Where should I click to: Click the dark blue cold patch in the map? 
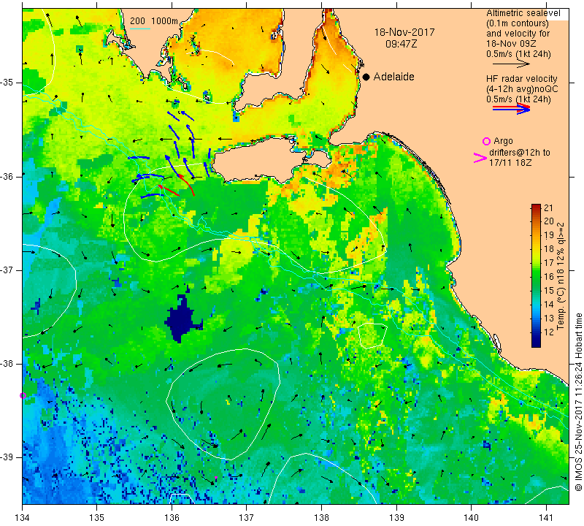[182, 317]
